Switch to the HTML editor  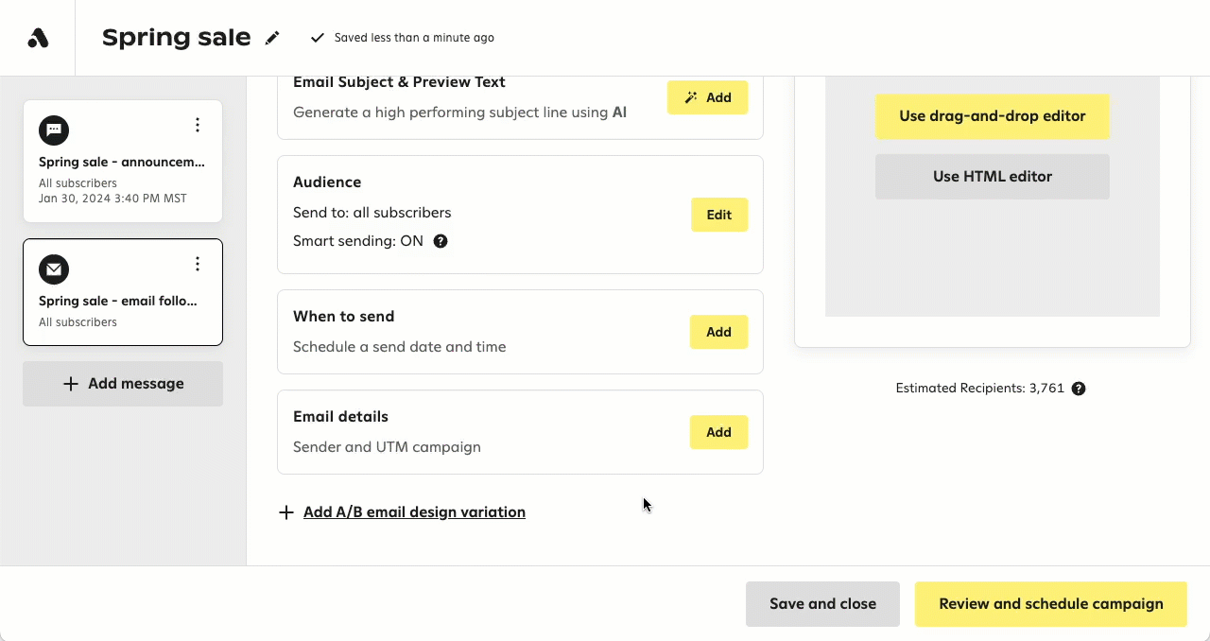coord(992,177)
